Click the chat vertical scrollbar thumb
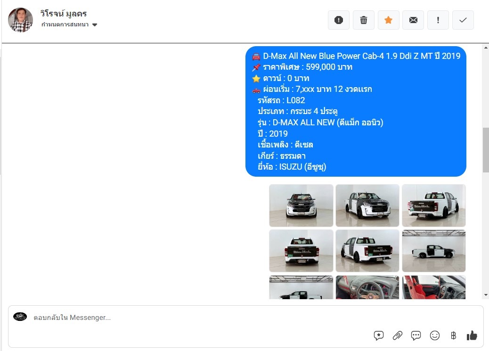 pyautogui.click(x=486, y=150)
